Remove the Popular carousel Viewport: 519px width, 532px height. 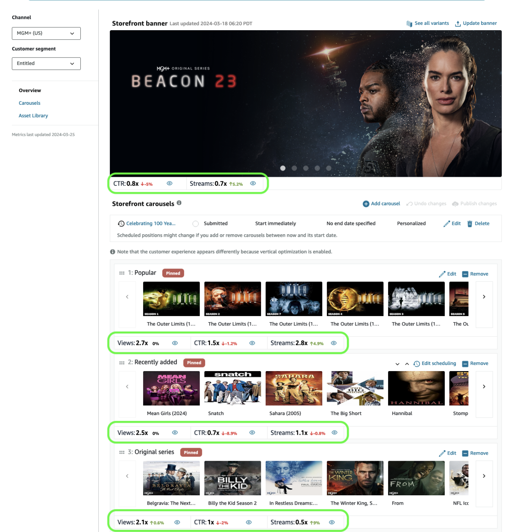(475, 274)
